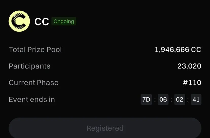Viewport: 210px width, 138px height.
Task: Tap the CC unit after the prize amount
Action: tap(196, 50)
